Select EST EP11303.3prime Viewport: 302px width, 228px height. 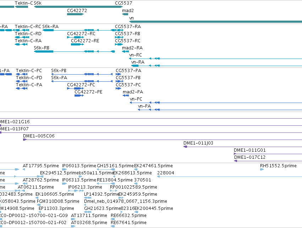(40, 212)
